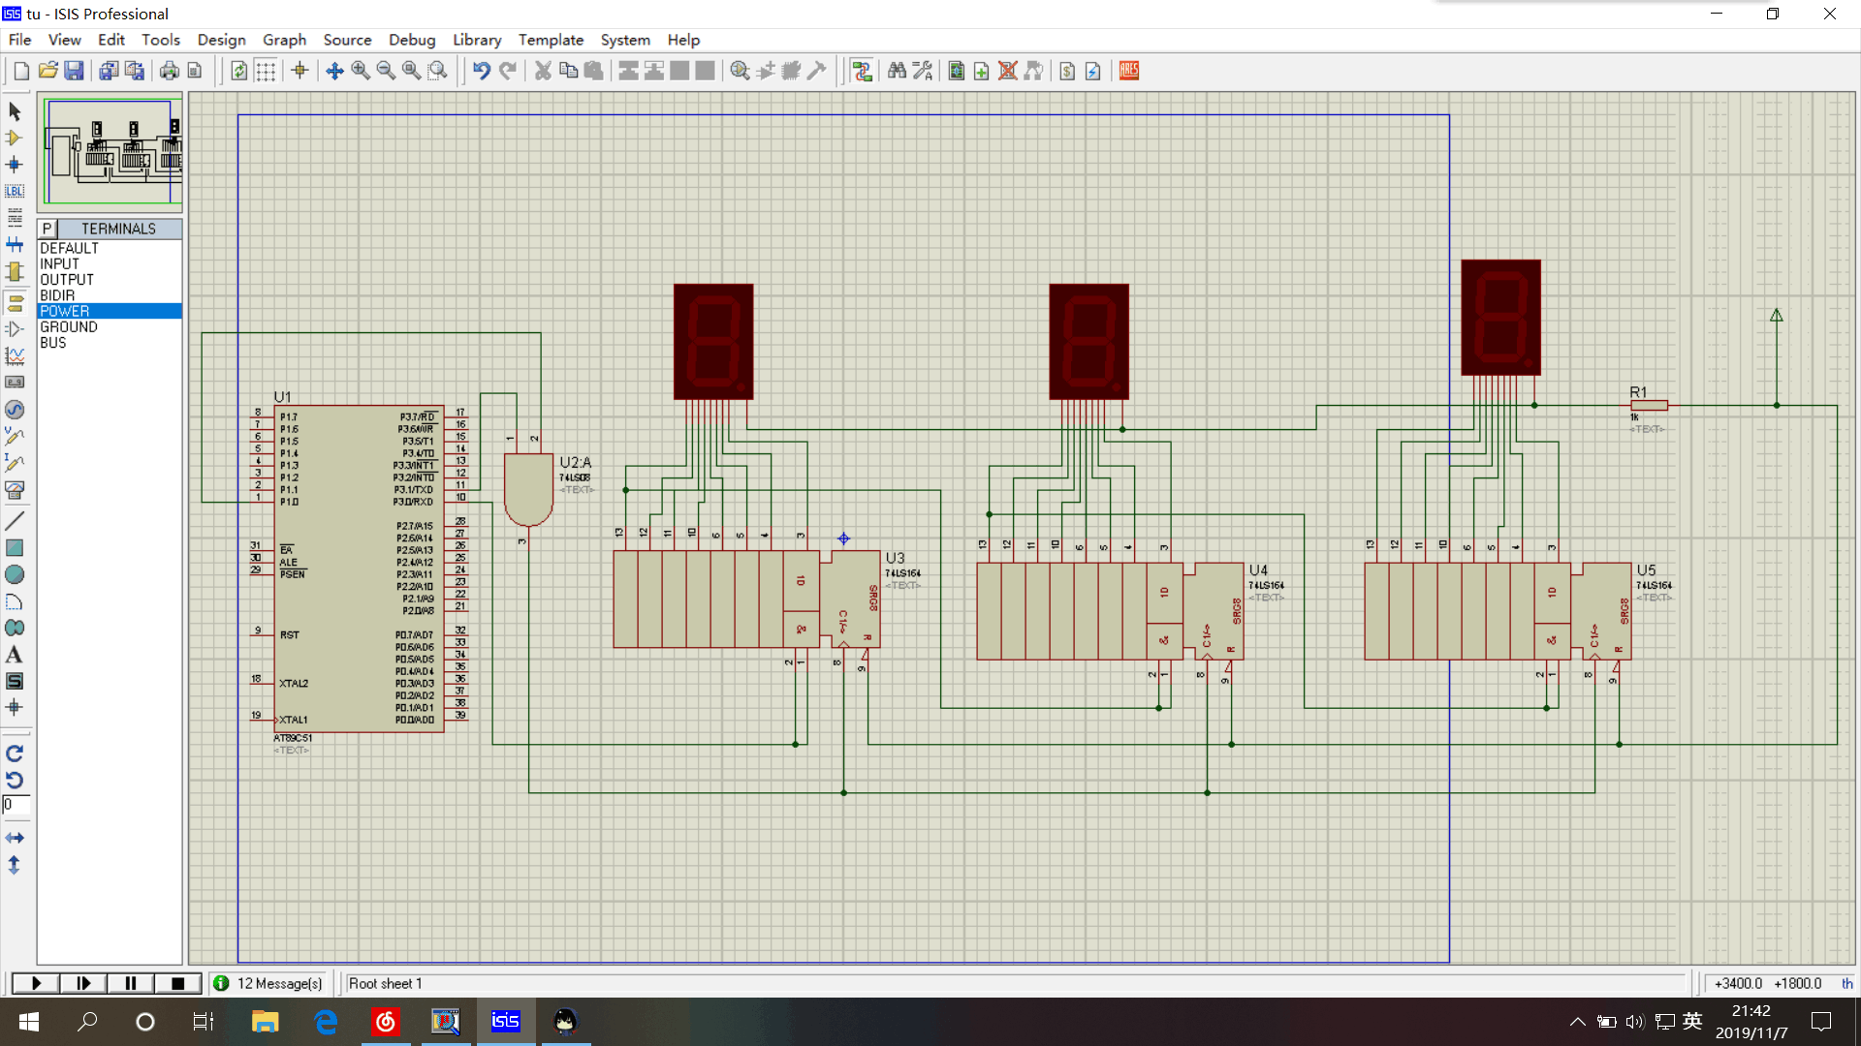Select the 2D circle graphics tool
1861x1046 pixels.
click(x=15, y=574)
